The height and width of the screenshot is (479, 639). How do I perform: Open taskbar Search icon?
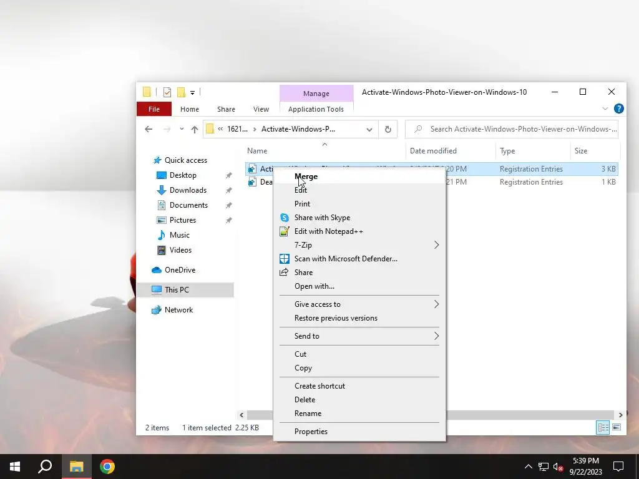tap(45, 467)
